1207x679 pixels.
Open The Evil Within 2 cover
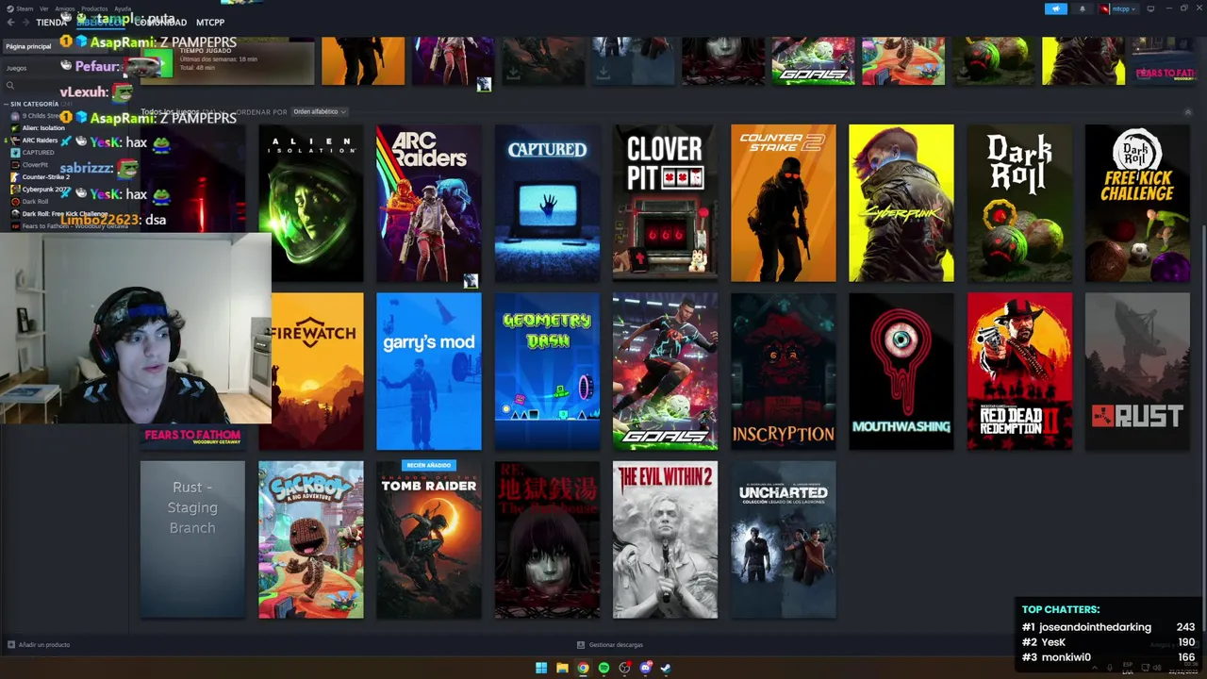665,539
